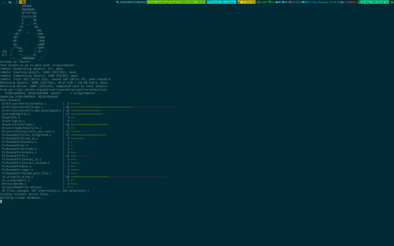Image resolution: width=394 pixels, height=246 pixels.
Task: Click the green Wi-Fi status icon
Action: click(270, 2)
